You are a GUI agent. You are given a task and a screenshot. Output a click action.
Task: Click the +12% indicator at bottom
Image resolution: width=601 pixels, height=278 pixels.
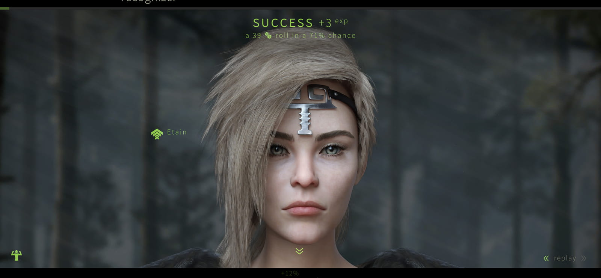click(x=290, y=273)
